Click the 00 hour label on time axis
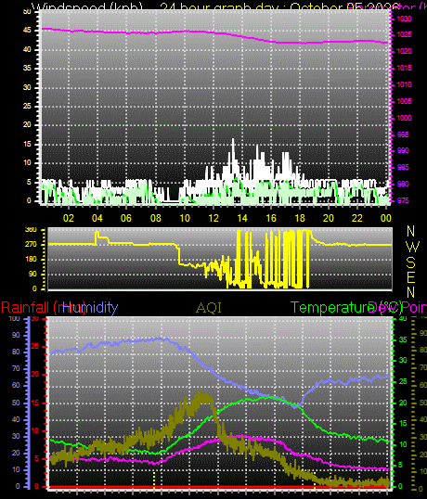This screenshot has width=427, height=499. (386, 218)
